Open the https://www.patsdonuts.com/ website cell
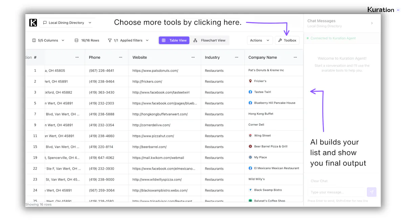Image resolution: width=406 pixels, height=221 pixels. pyautogui.click(x=155, y=71)
